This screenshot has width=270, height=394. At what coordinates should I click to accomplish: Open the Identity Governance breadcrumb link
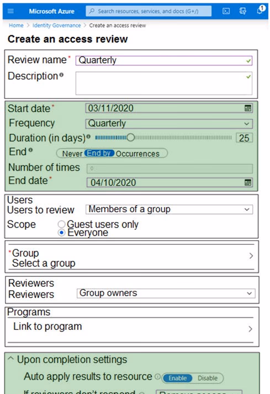point(57,25)
